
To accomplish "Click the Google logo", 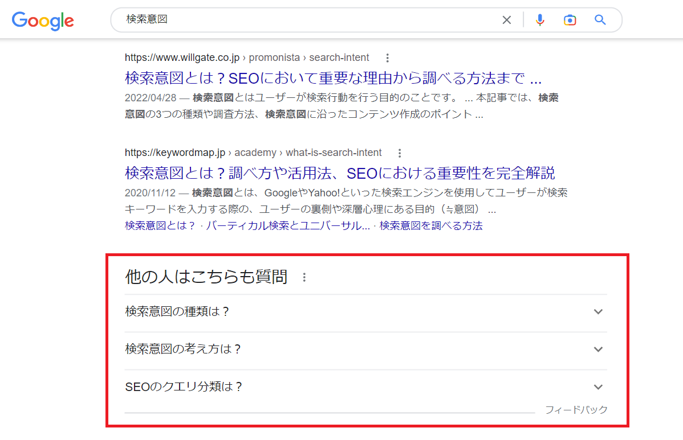I will [43, 20].
